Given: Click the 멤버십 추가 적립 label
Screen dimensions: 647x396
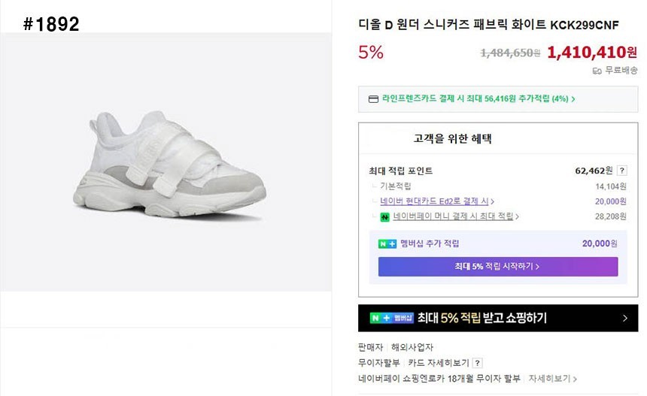Looking at the screenshot, I should [x=430, y=243].
